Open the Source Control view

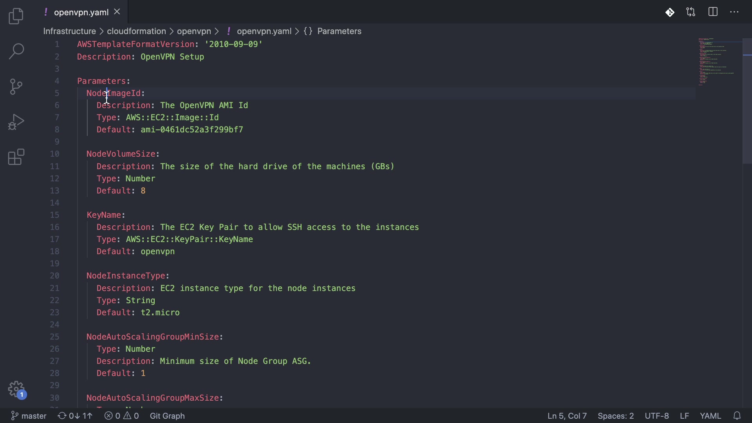coord(16,87)
